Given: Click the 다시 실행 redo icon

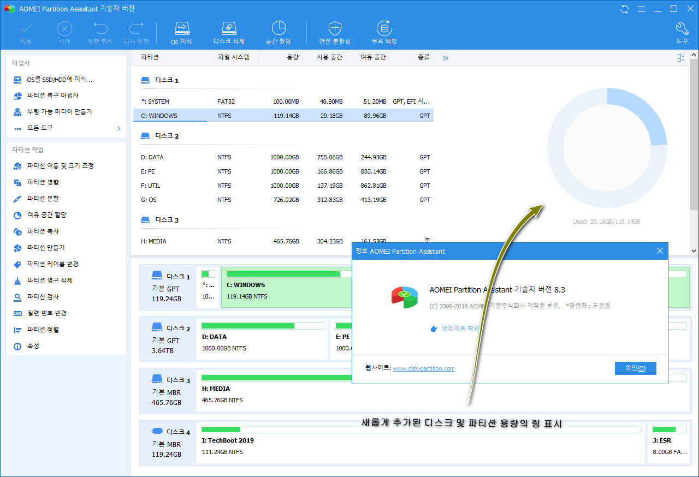Looking at the screenshot, I should [136, 33].
